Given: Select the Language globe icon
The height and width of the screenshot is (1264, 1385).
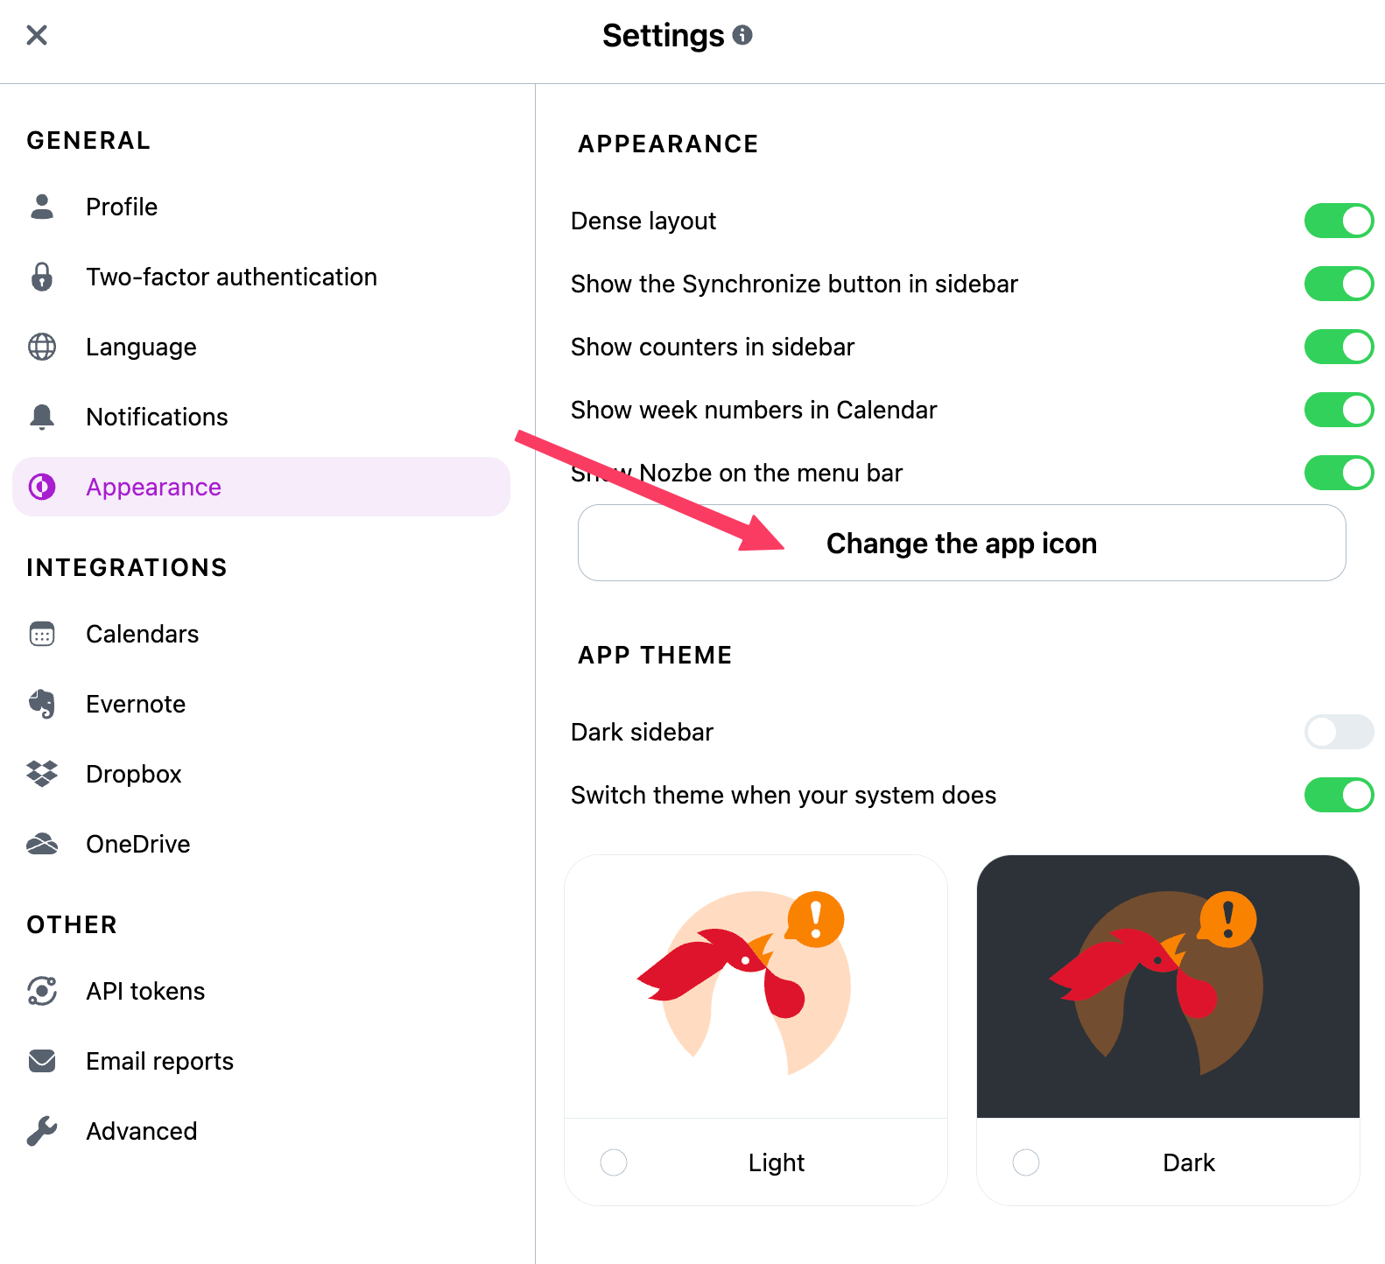Looking at the screenshot, I should 42,347.
